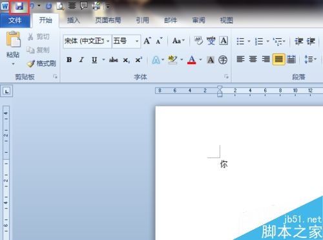Screen dimensions: 323x240
Task: Click the ruler tab selector L box
Action: (x=7, y=91)
